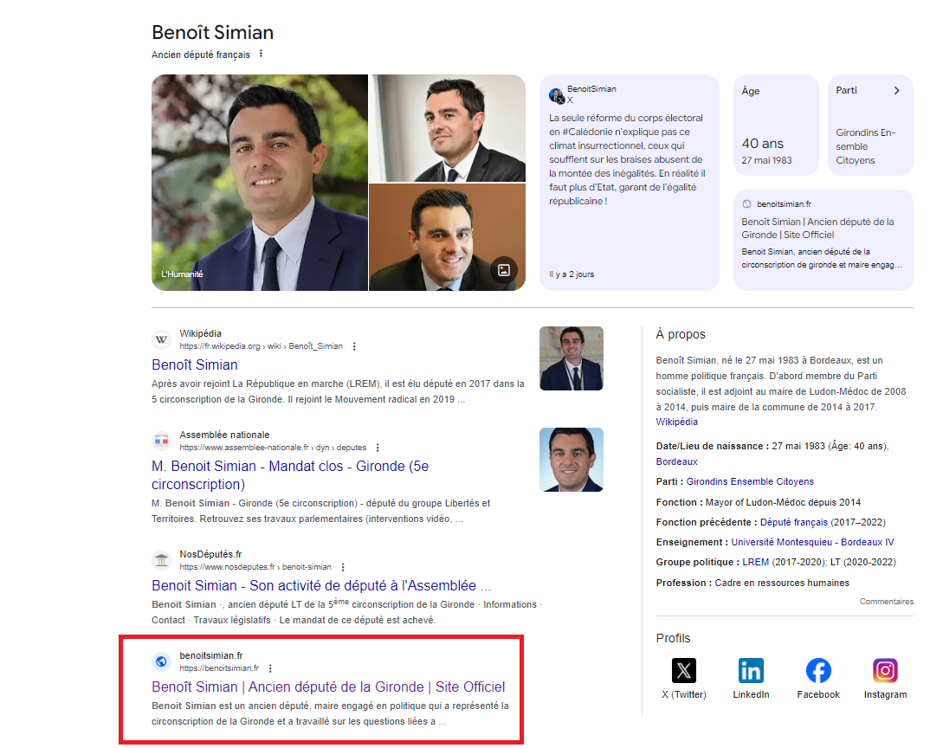Click the Âge 40 ans card
Viewport: 930px width, 748px height.
776,126
